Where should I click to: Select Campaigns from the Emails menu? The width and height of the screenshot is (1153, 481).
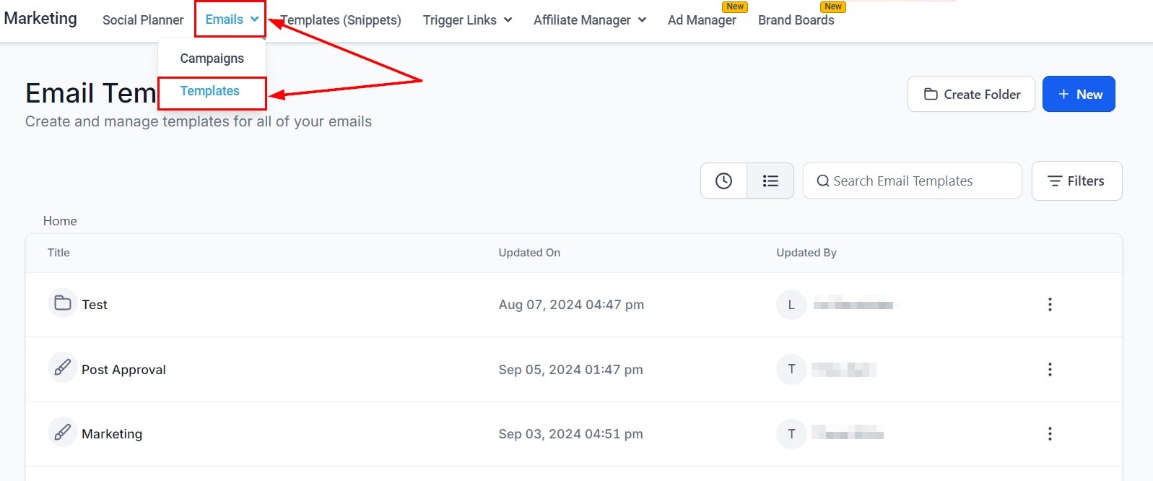pos(212,58)
